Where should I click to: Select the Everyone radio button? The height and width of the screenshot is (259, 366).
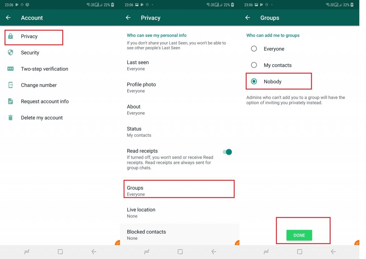coord(254,49)
